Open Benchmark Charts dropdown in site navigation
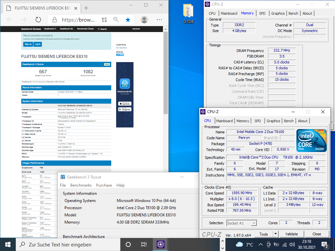Screen dimensions: 335x251 click(86, 29)
